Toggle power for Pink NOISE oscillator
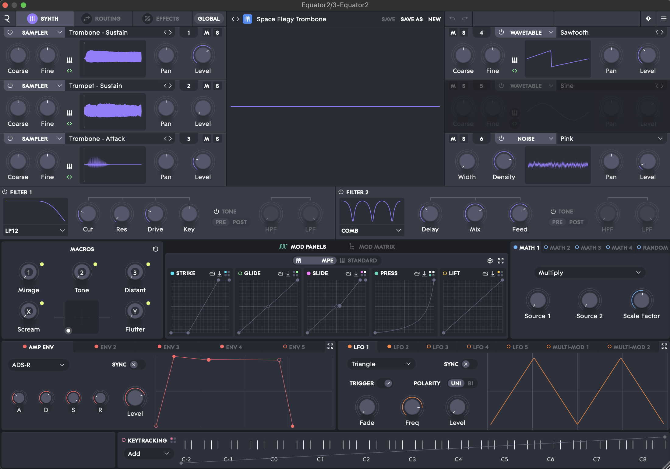Image resolution: width=670 pixels, height=469 pixels. (501, 138)
